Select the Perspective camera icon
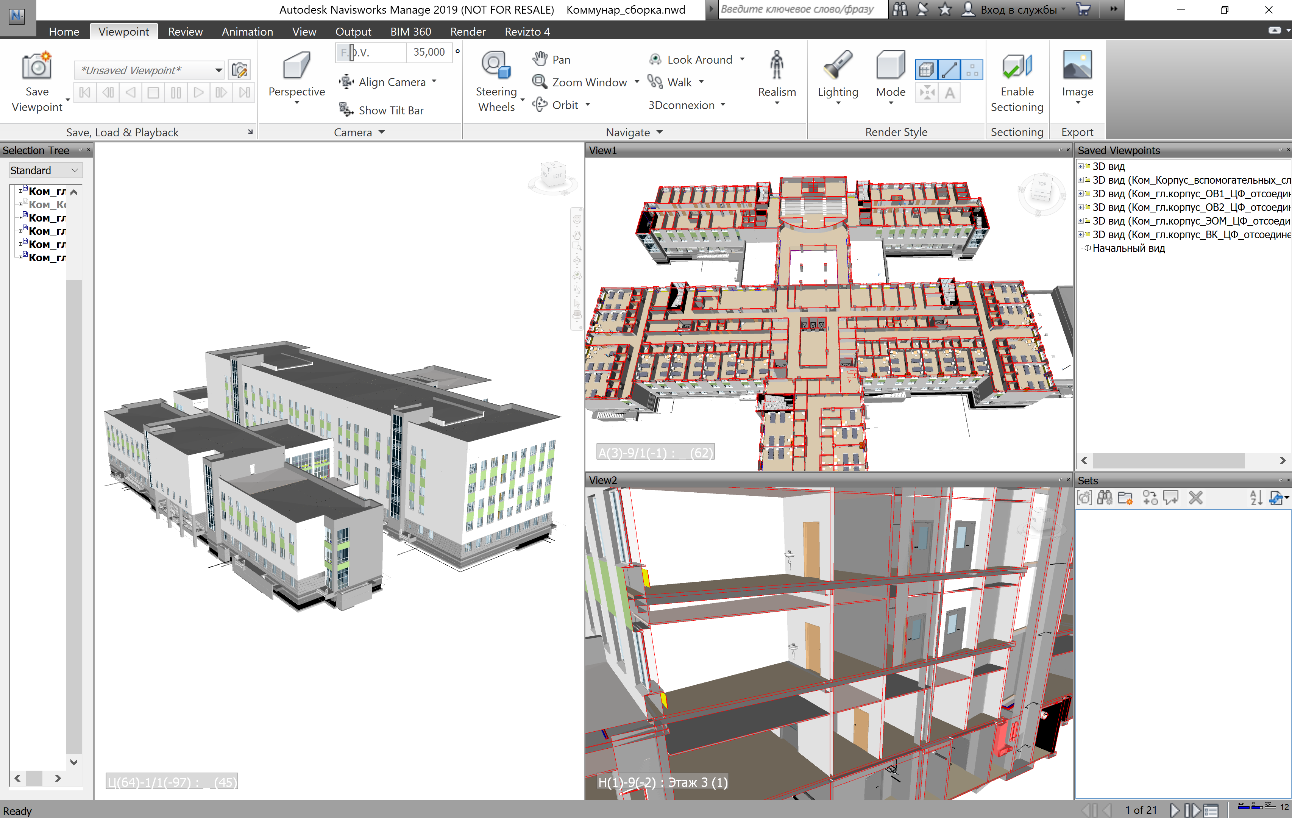This screenshot has height=818, width=1292. (x=296, y=66)
